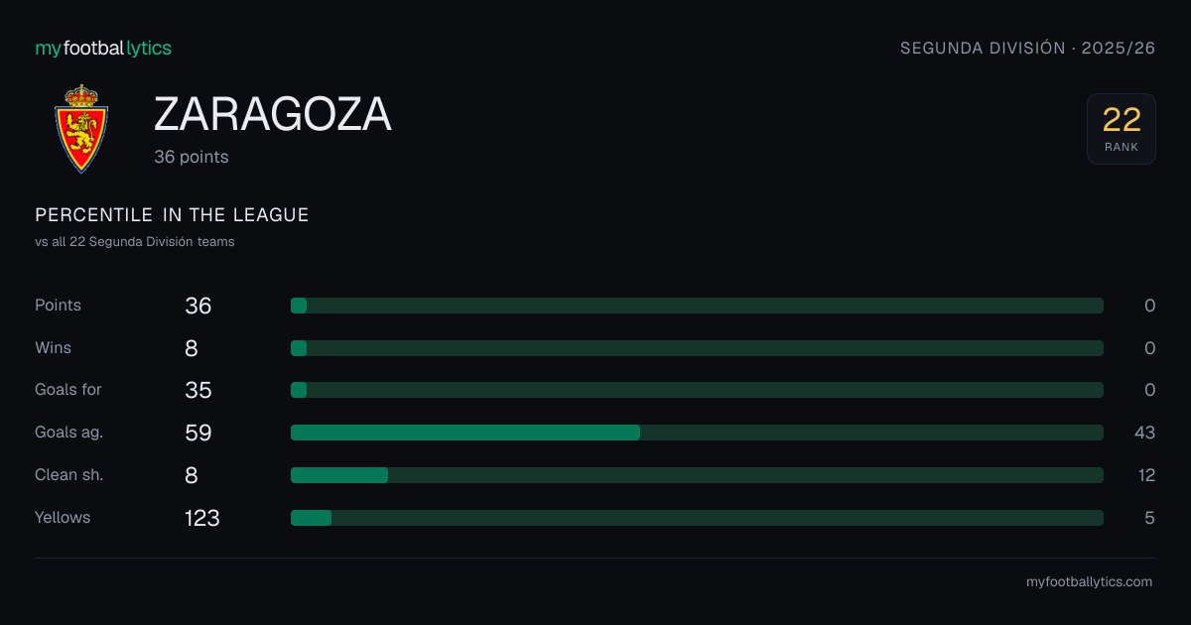
Task: Open the myfootballytics logo
Action: 103,48
